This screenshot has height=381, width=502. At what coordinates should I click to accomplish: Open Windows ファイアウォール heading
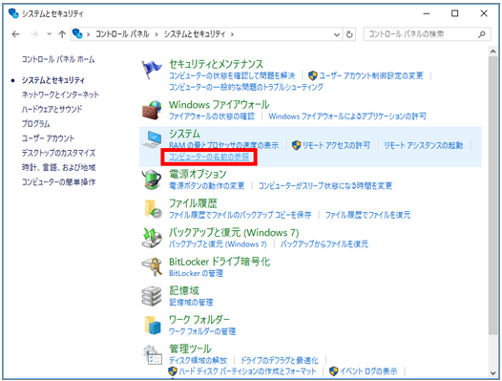(x=219, y=105)
